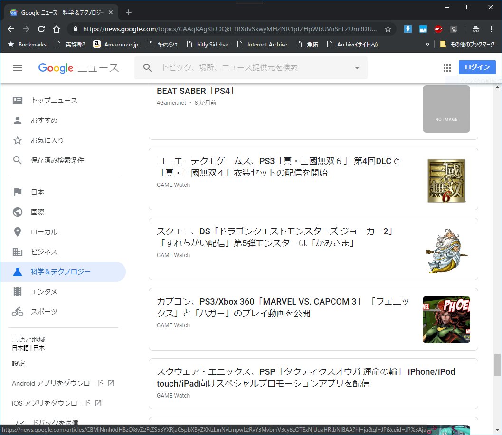This screenshot has height=435, width=502.
Task: Open the その他のブックマーク folder
Action: point(467,45)
